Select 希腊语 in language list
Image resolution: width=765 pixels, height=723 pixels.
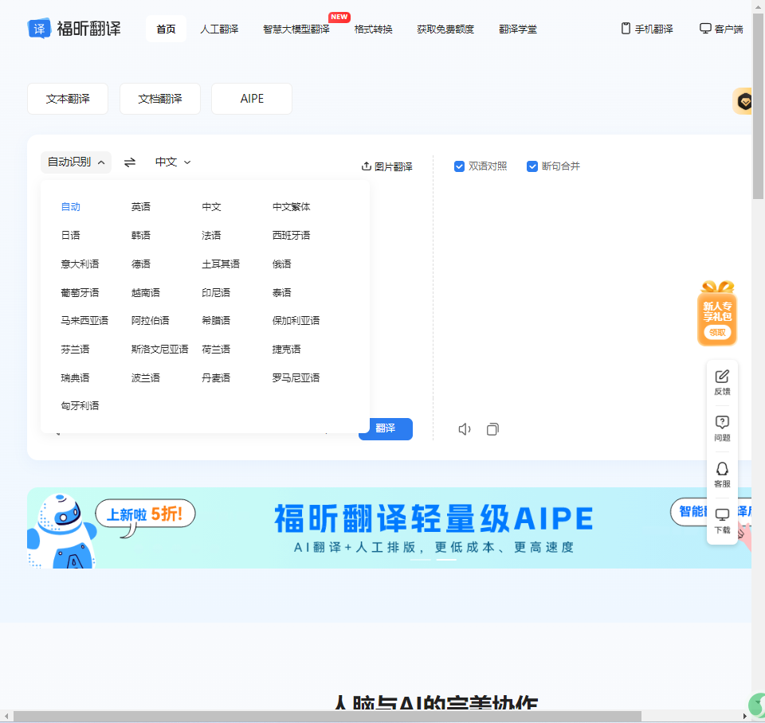[x=216, y=321]
